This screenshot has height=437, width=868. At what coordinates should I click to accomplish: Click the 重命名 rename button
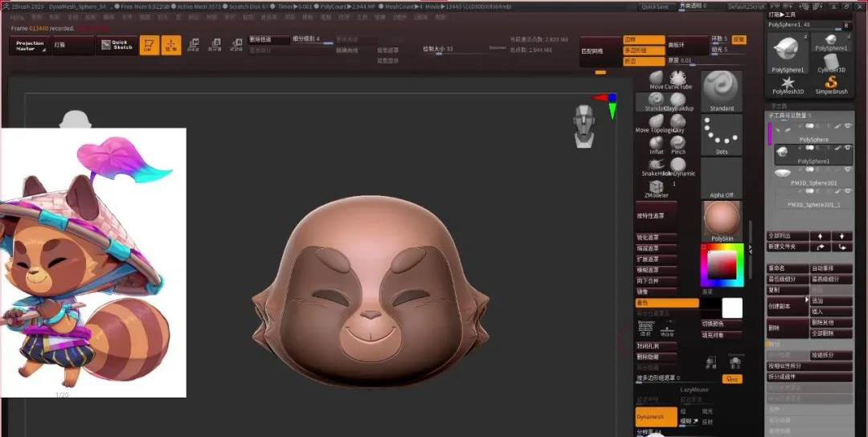[x=788, y=269]
